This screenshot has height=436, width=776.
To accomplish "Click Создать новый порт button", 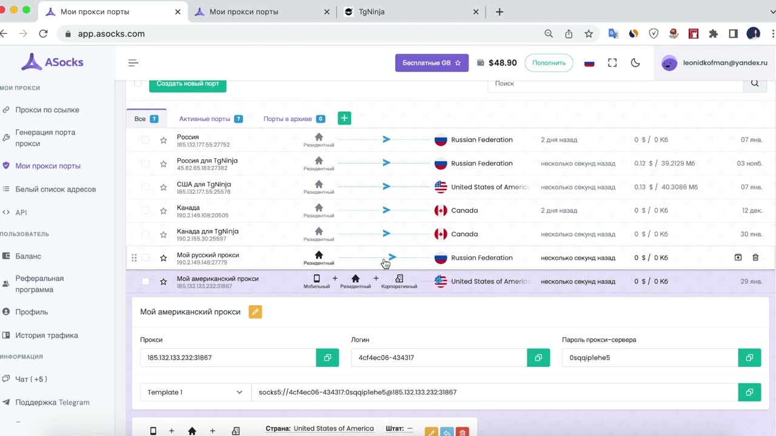I will tap(188, 84).
